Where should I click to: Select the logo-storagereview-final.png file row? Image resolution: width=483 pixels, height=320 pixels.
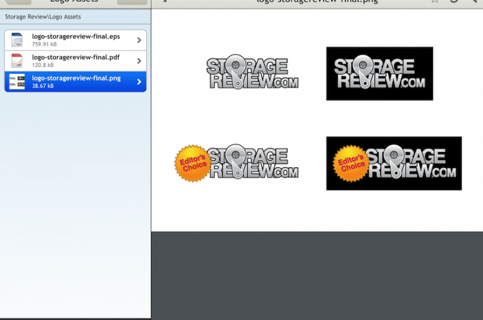76,81
